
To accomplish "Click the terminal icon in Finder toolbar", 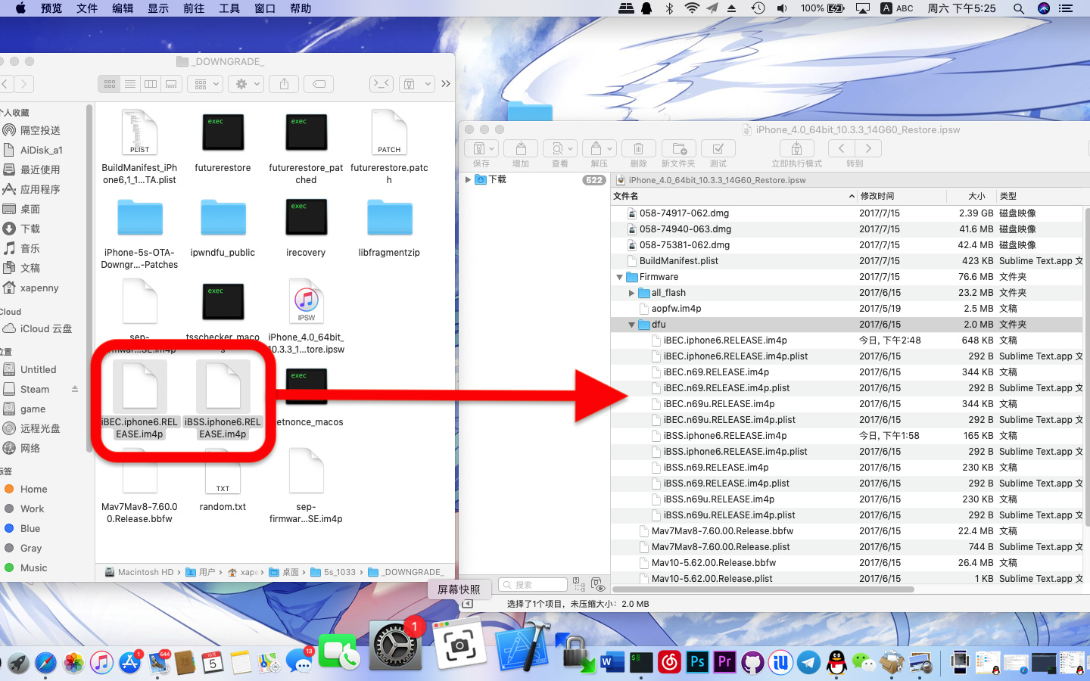I will click(381, 84).
